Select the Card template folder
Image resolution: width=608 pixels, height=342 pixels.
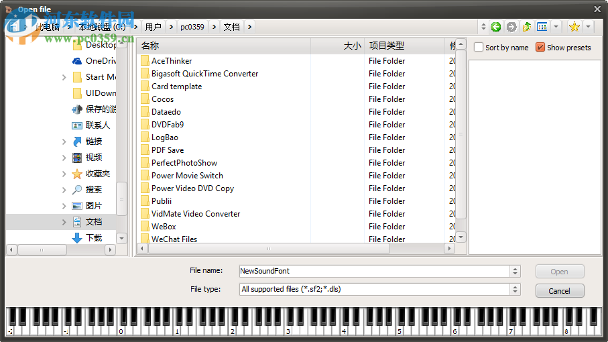point(172,87)
